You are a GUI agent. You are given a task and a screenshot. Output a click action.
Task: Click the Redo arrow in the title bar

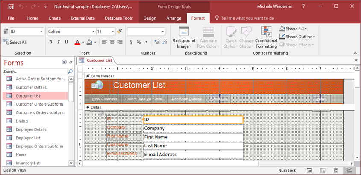point(34,7)
